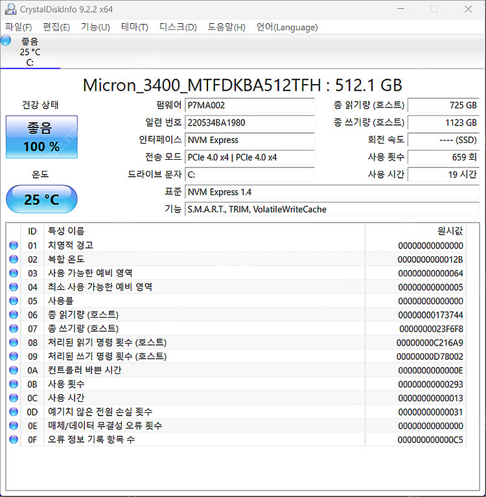Click status icon for 치명적 경고 row

pyautogui.click(x=14, y=245)
